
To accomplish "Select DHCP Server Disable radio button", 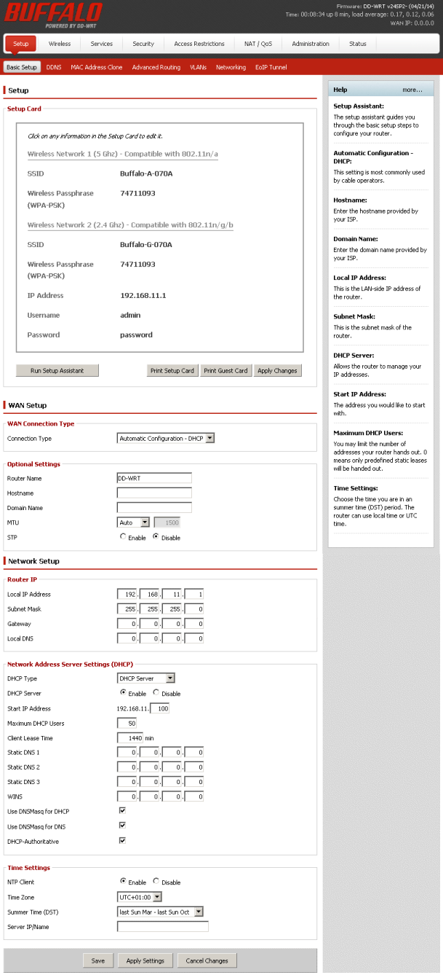I will [156, 693].
